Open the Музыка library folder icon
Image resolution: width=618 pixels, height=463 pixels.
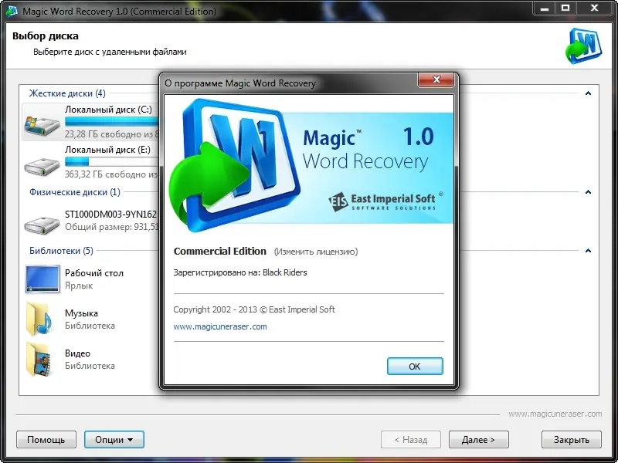[39, 319]
